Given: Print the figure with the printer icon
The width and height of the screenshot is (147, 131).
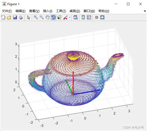Looking at the screenshot, I should [21, 17].
